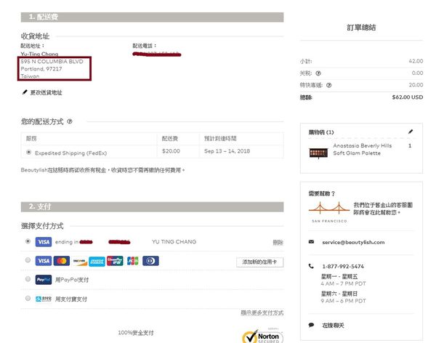Expand 顯示更多支付方式 to show more payment methods
Screen dimensions: 436x343
point(262,312)
